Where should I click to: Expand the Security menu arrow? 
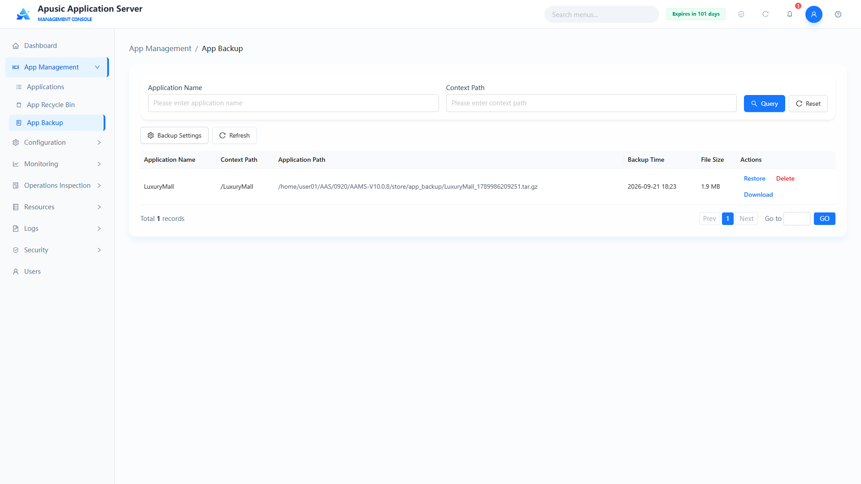[99, 250]
